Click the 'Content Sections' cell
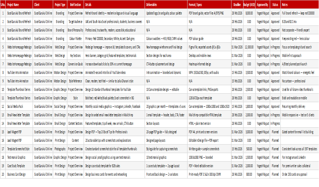The height and width of the screenshot is (187, 319). coord(75,123)
